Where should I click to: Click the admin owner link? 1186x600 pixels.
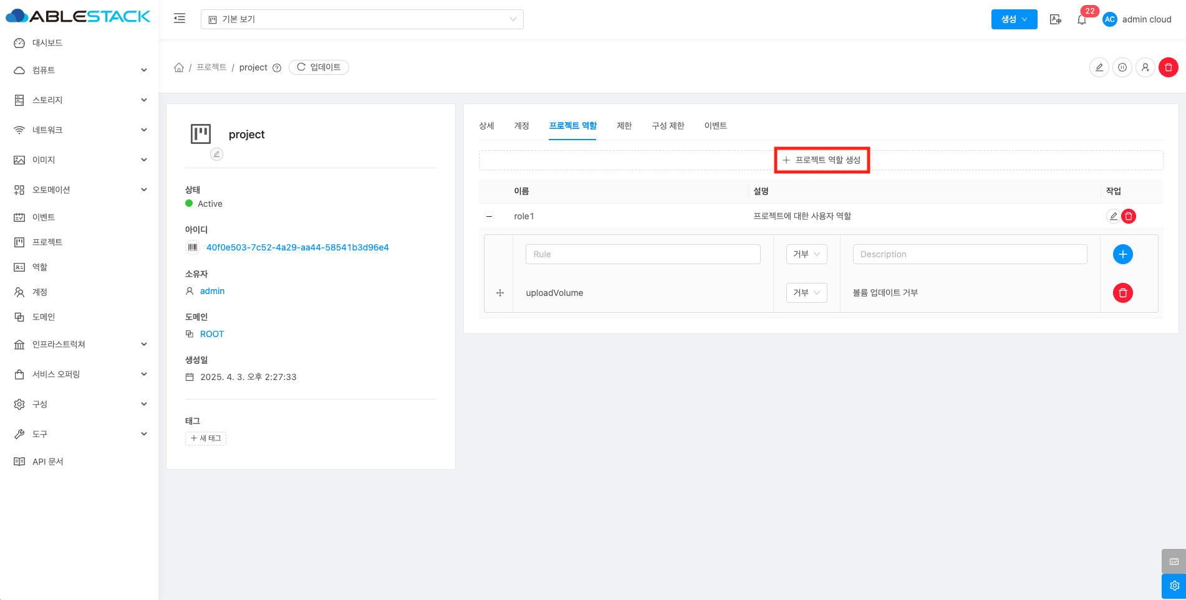212,291
